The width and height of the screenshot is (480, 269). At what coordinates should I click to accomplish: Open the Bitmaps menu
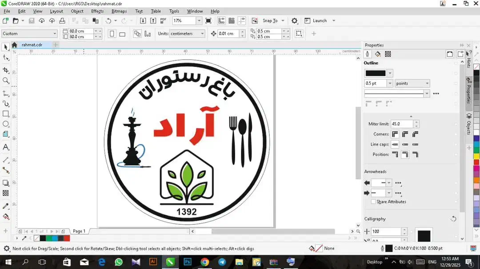(x=119, y=11)
